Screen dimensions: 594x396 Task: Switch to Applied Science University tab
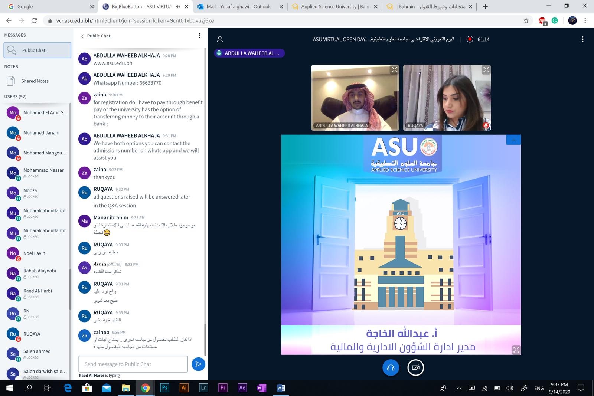[x=334, y=7]
